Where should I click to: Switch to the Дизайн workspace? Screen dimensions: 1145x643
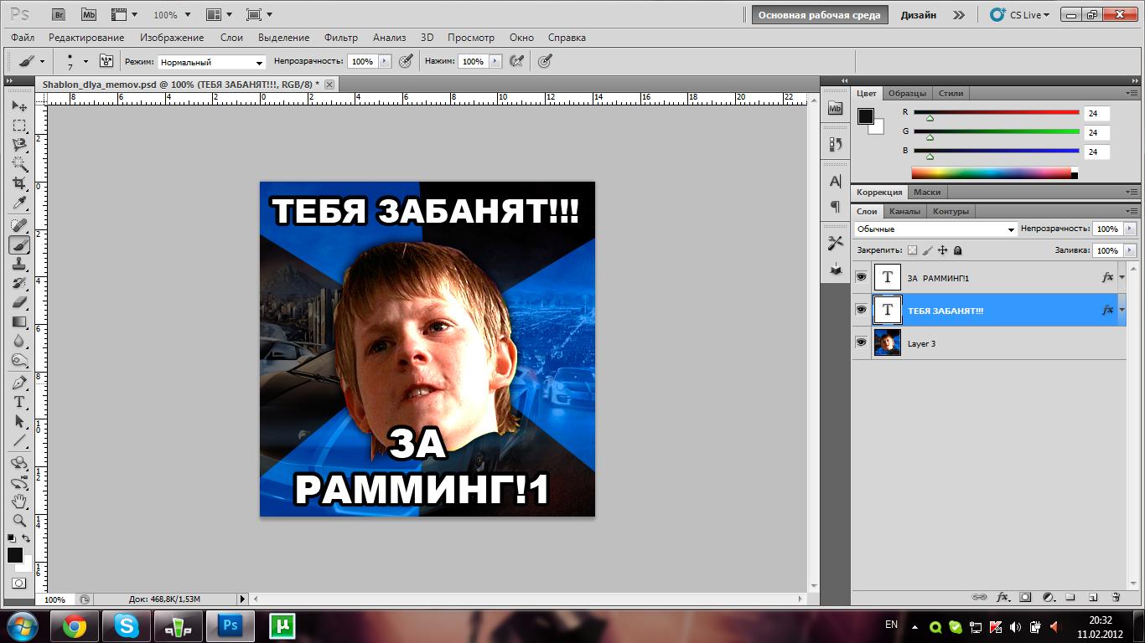tap(919, 15)
